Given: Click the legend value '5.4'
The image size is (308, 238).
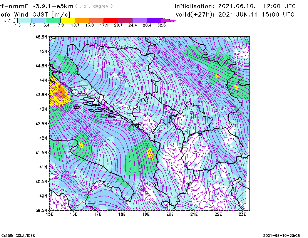Looking at the screenshot, I should pyautogui.click(x=46, y=25).
